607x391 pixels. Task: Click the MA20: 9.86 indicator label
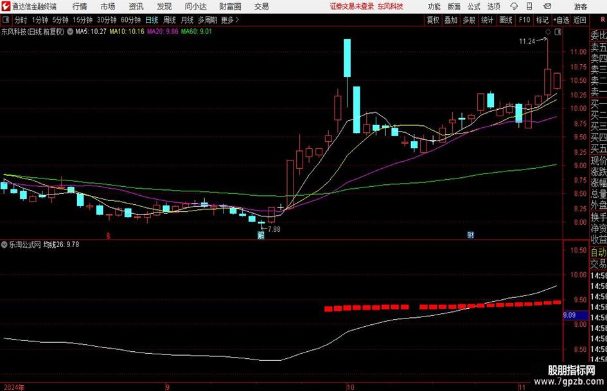pos(163,31)
